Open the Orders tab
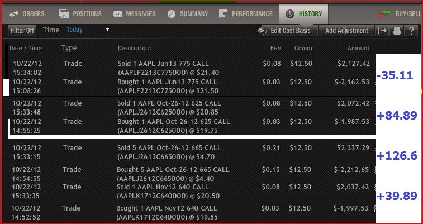This screenshot has height=224, width=423. pos(27,14)
